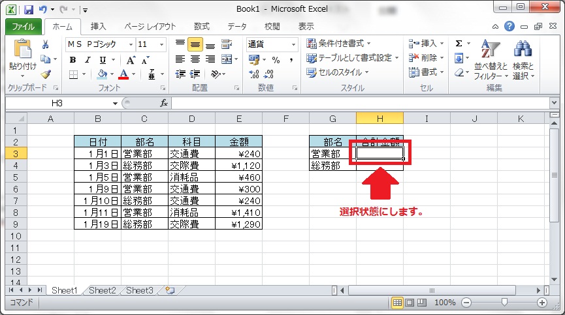
Task: Open the Sort and Filter (並べ替えとフィルター) menu
Action: (491, 60)
